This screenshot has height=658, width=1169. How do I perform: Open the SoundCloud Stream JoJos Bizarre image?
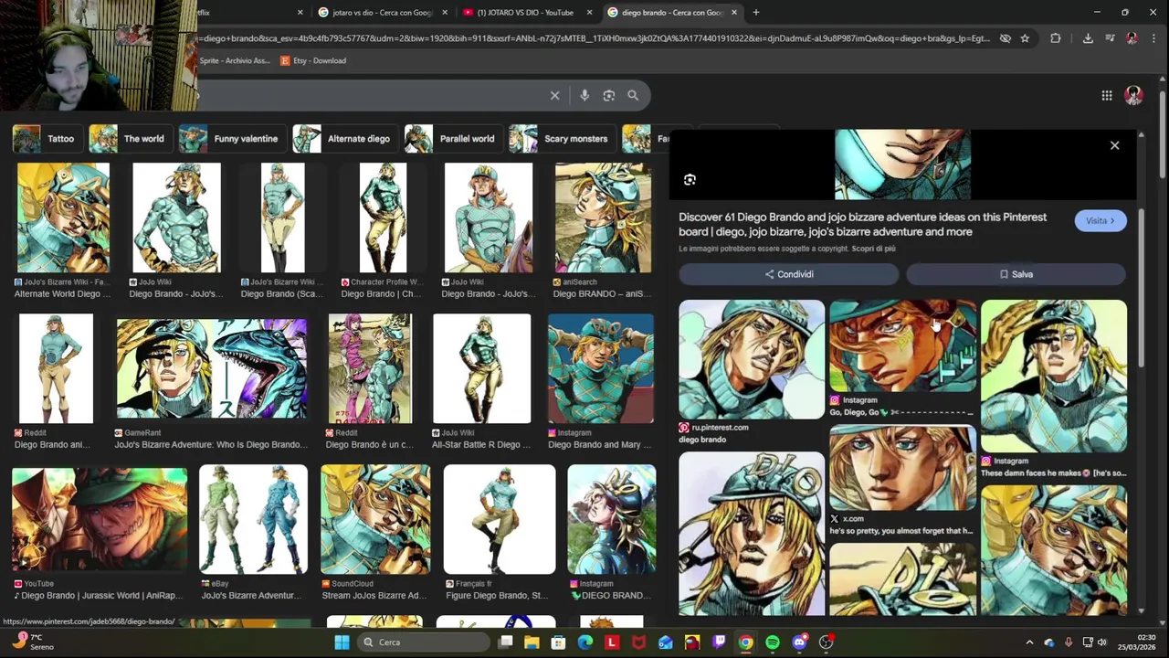tap(375, 519)
